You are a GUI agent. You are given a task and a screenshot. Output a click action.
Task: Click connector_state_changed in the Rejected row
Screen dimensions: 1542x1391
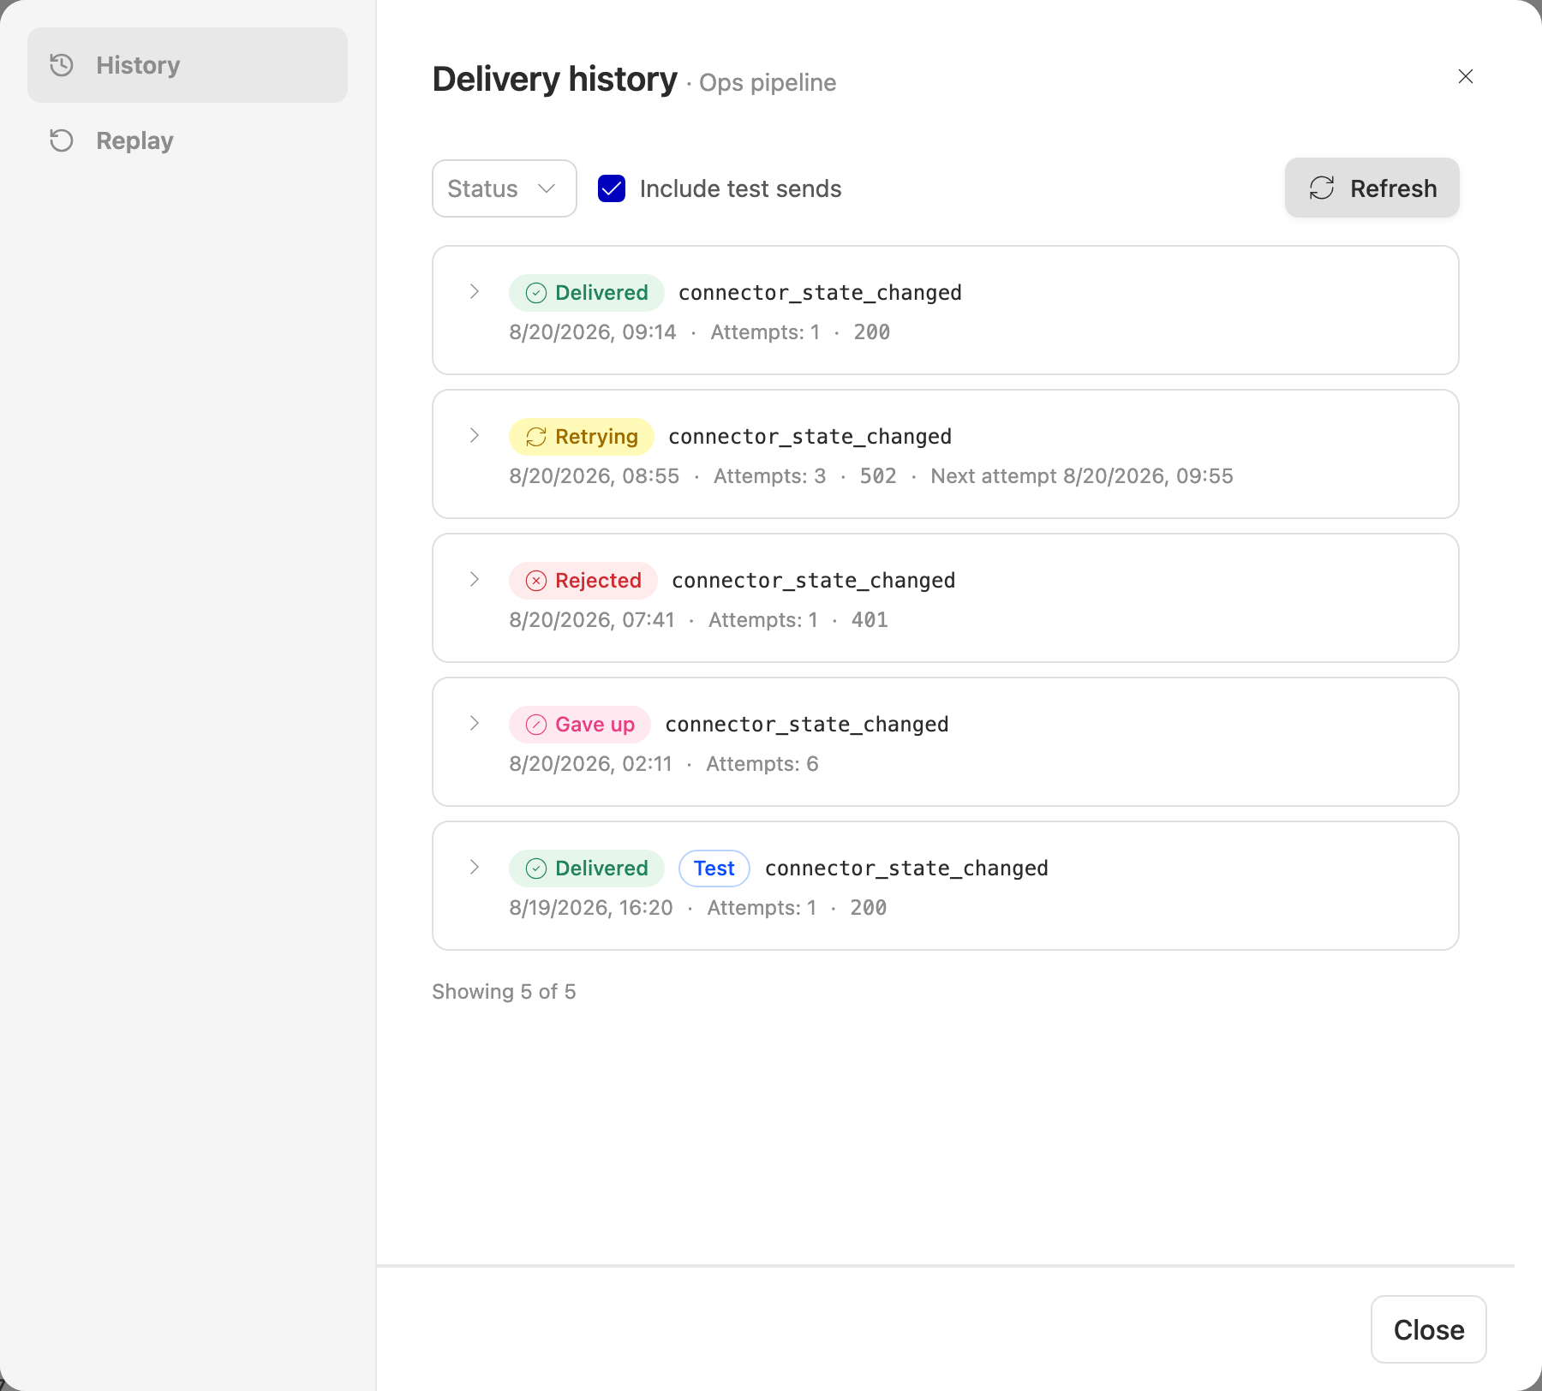[x=814, y=581]
